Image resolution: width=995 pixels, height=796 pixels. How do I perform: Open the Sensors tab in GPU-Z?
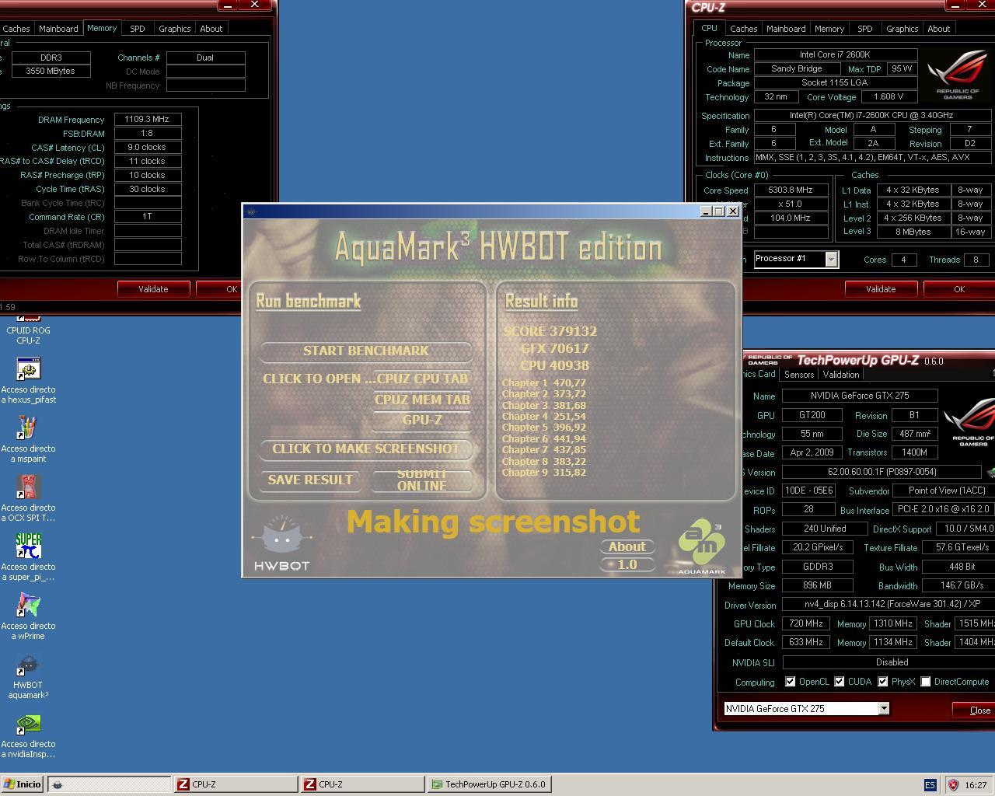pyautogui.click(x=799, y=375)
